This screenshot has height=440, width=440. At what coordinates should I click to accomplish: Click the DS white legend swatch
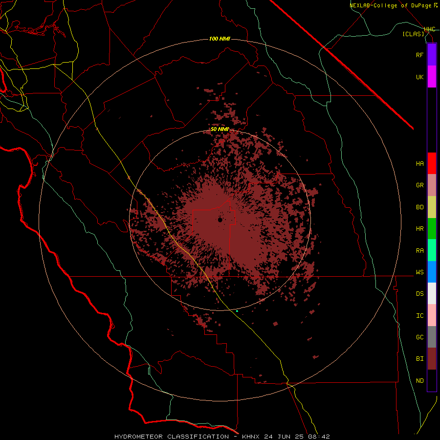(432, 293)
